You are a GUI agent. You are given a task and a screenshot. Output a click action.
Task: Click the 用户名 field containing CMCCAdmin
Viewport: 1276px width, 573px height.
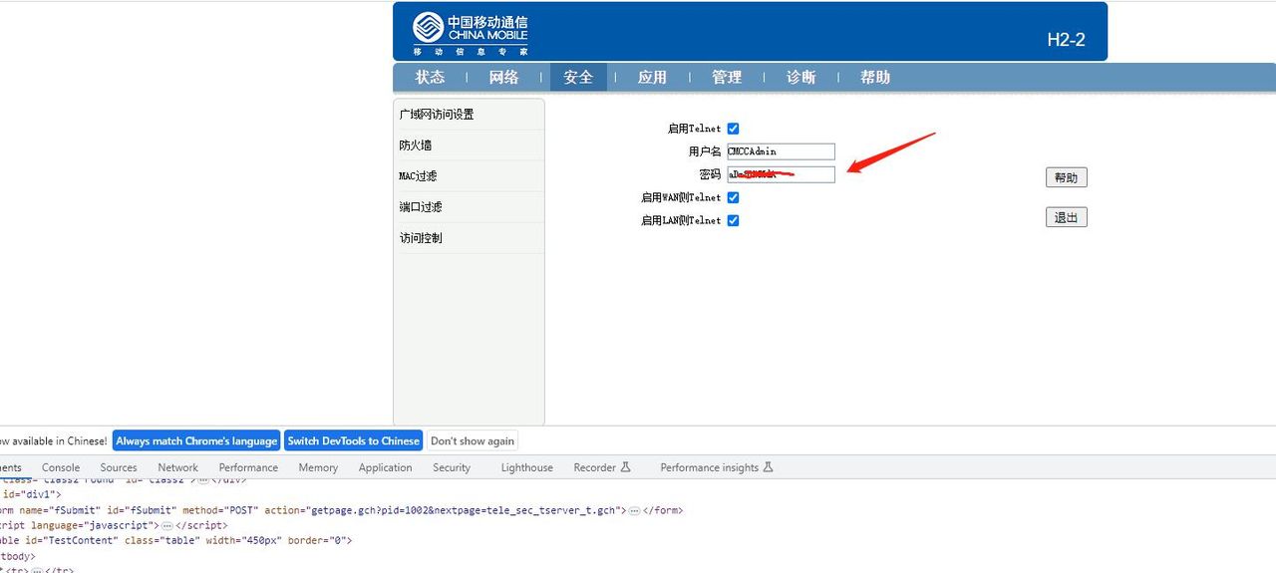781,151
